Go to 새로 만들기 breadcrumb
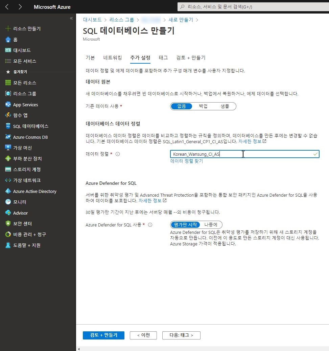This screenshot has height=351, width=329. (181, 20)
